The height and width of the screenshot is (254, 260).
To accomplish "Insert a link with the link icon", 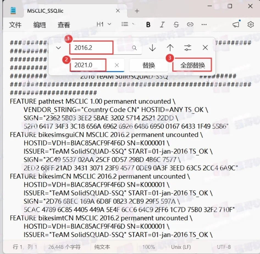I will [190, 24].
